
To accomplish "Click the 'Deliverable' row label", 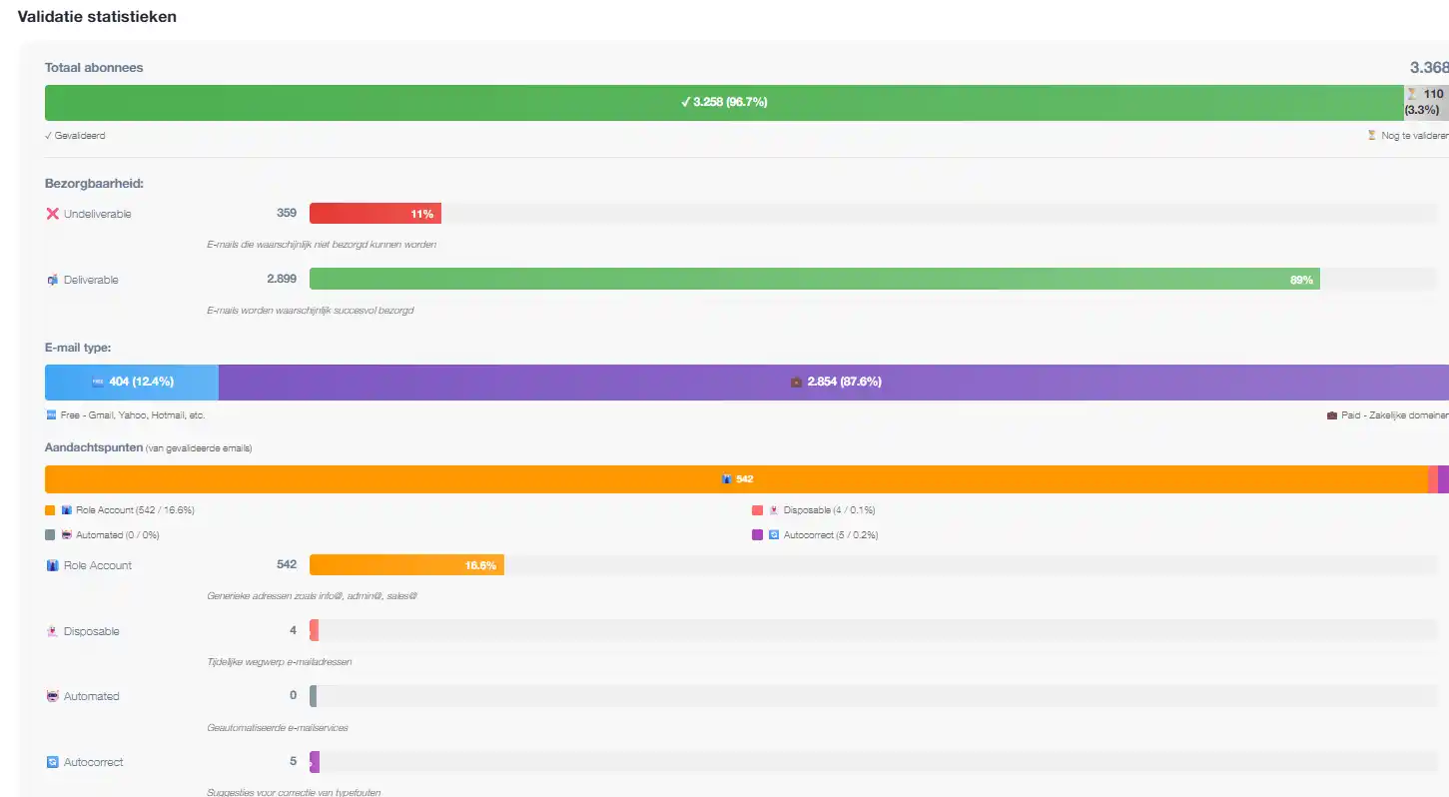I will coord(91,281).
